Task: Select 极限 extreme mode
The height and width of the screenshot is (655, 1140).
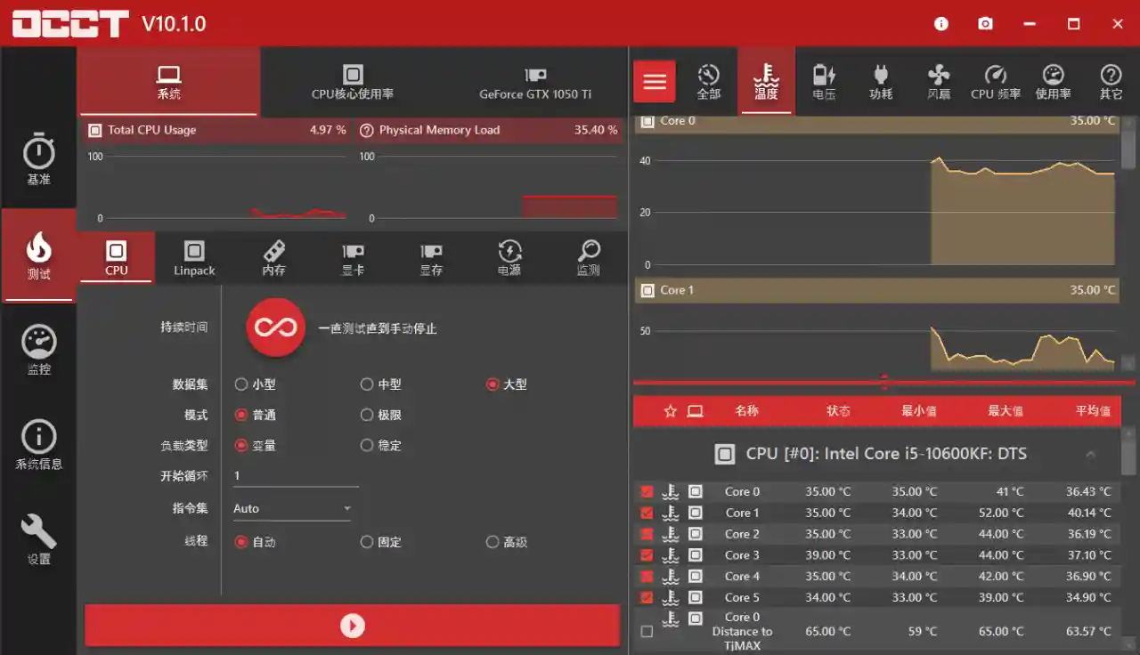Action: point(367,415)
